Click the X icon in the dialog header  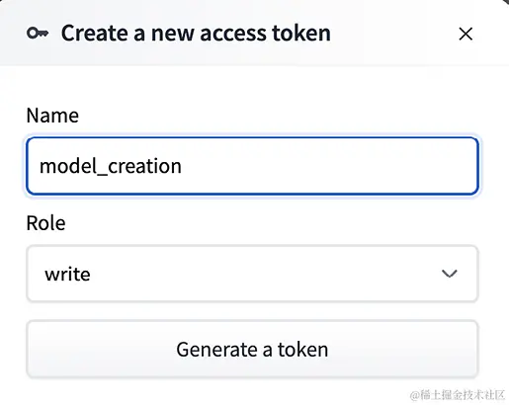coord(466,34)
